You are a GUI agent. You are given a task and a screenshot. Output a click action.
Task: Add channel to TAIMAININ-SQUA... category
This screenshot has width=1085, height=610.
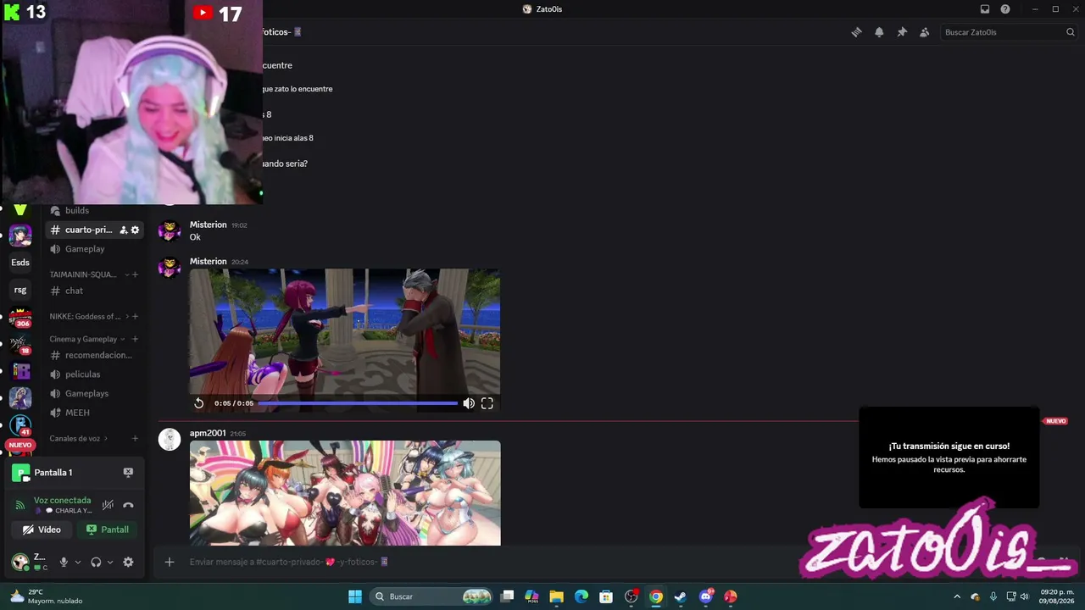tap(135, 274)
